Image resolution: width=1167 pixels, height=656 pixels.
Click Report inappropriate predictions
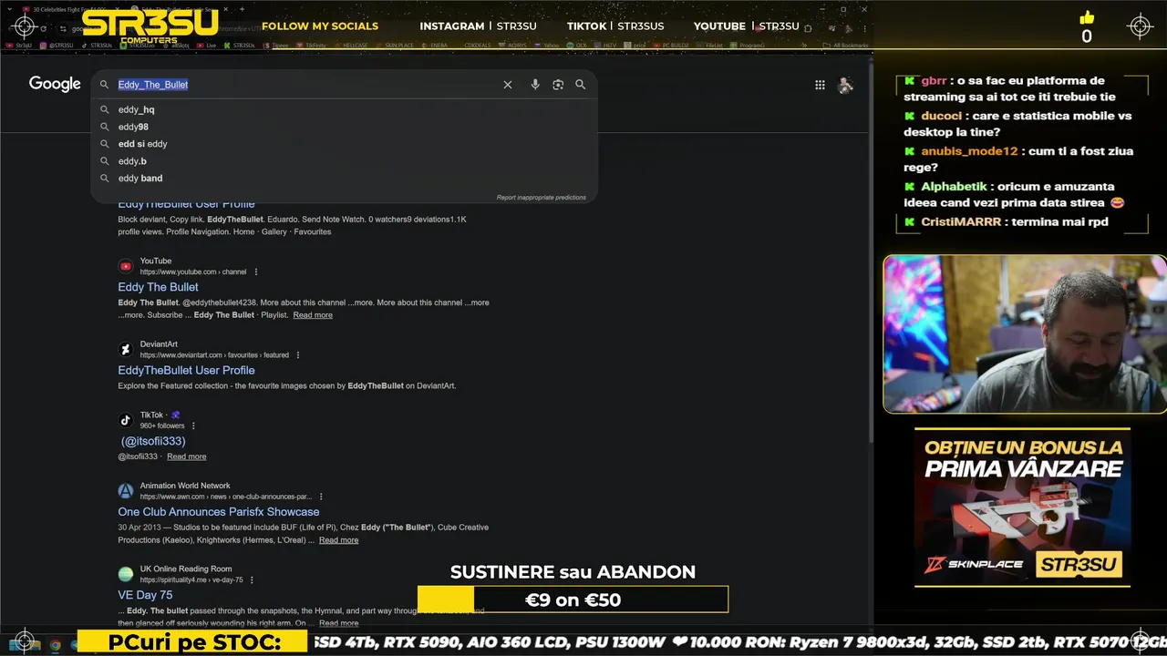(x=541, y=198)
